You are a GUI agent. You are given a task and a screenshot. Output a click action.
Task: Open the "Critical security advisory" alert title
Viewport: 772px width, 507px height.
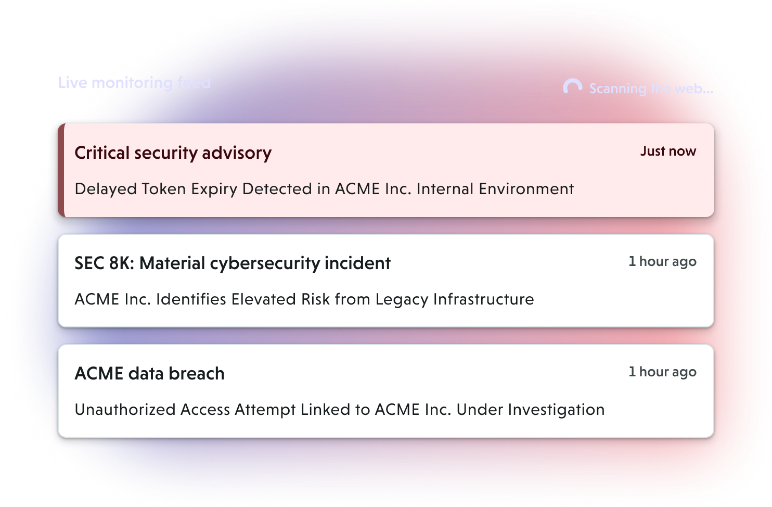pos(173,153)
